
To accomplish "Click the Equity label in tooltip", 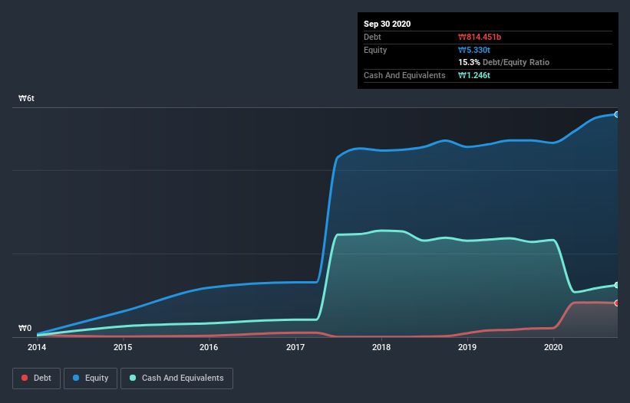I will 375,50.
